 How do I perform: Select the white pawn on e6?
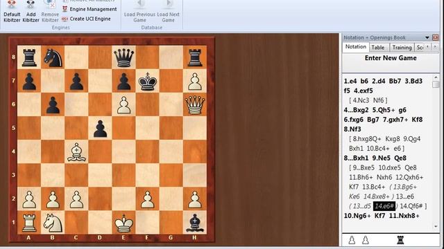click(123, 104)
